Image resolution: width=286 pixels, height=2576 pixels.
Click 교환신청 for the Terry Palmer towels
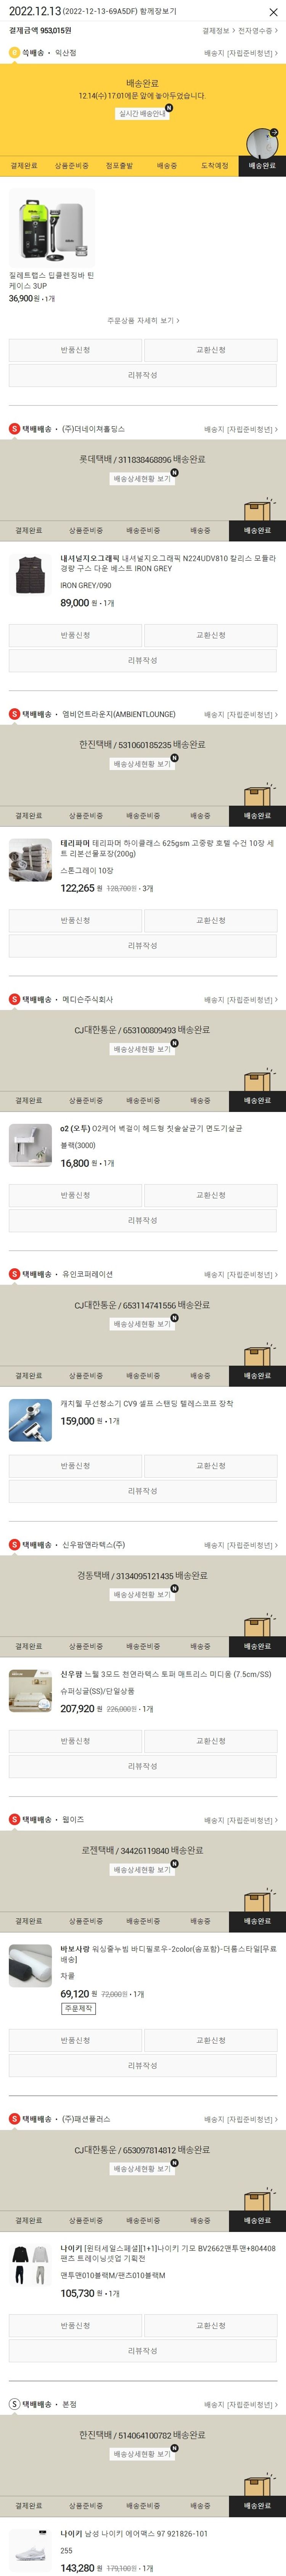pyautogui.click(x=210, y=920)
